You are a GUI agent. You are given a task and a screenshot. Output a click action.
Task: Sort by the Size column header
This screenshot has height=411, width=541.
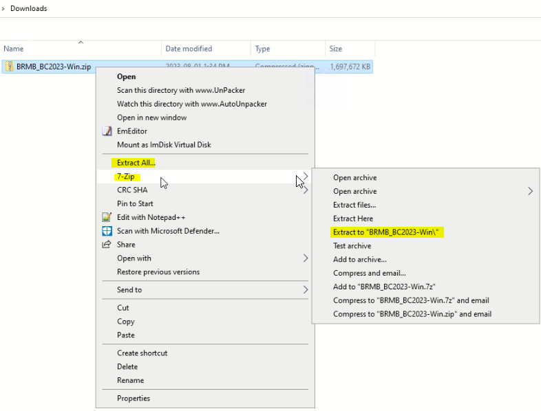(x=335, y=49)
